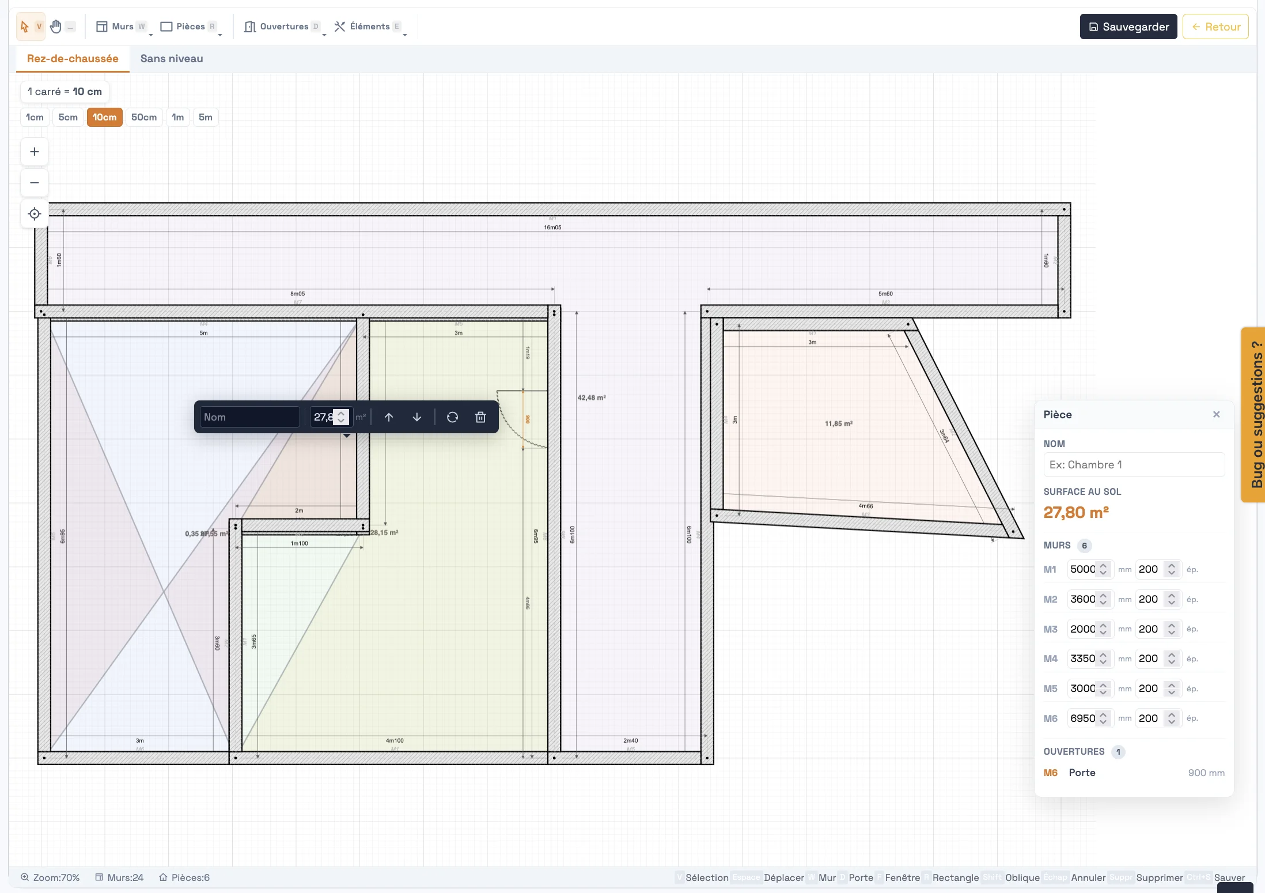Click the M2 length field 3600

[x=1090, y=599]
